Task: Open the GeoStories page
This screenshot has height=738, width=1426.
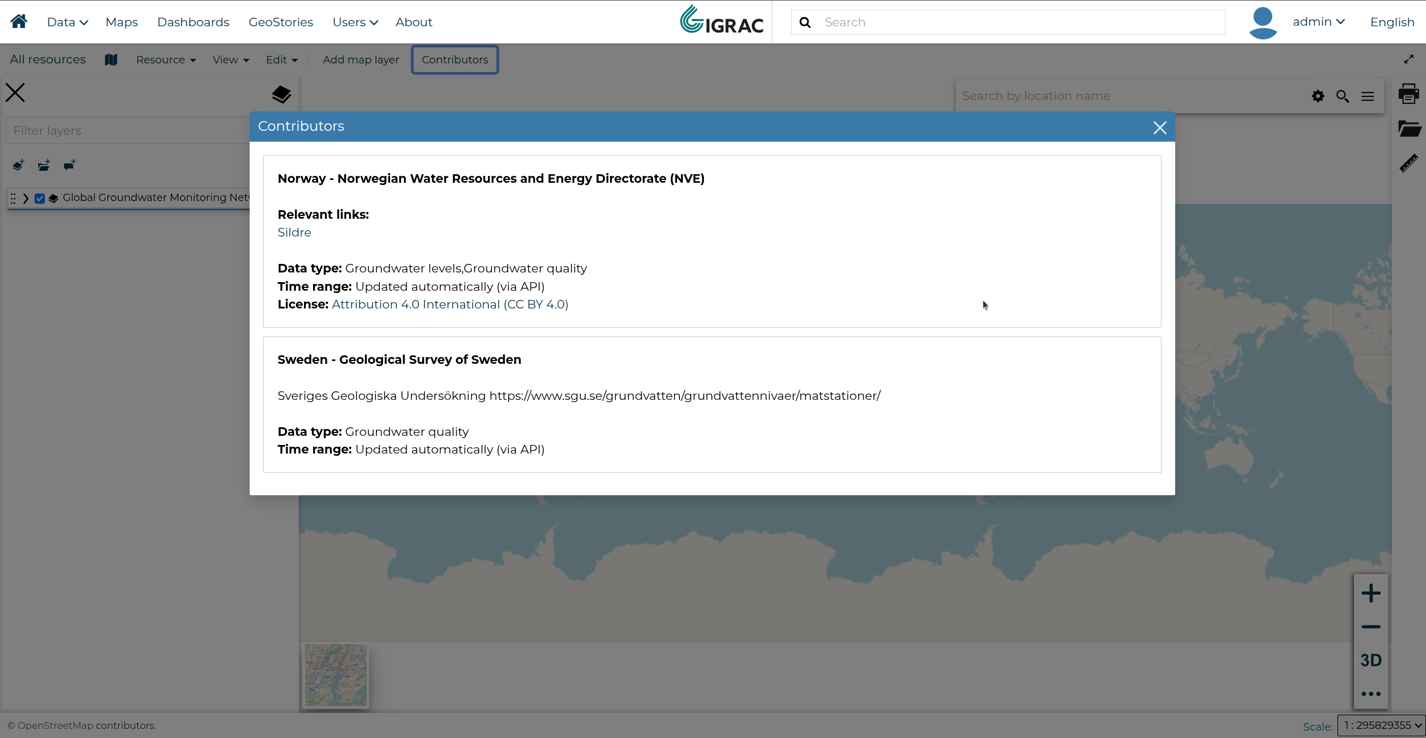Action: tap(281, 22)
